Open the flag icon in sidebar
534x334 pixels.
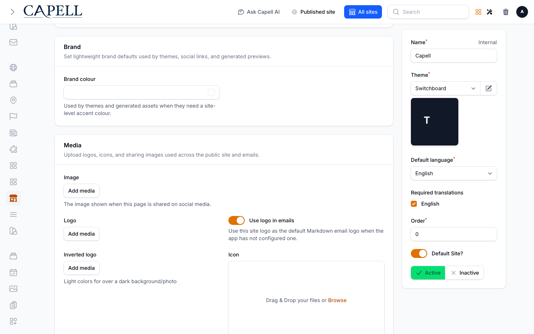[x=13, y=117]
